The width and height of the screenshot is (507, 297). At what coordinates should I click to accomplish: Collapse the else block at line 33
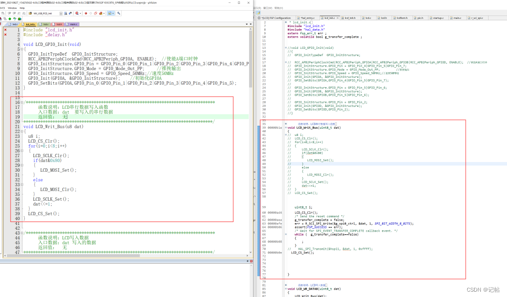pyautogui.click(x=22, y=185)
